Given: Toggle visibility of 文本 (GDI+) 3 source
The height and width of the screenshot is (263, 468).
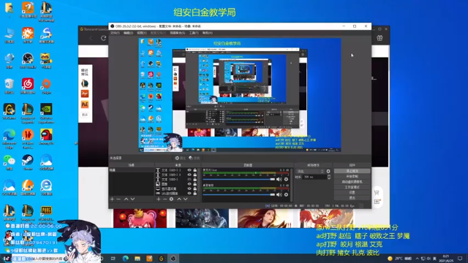Looking at the screenshot, I should (189, 170).
